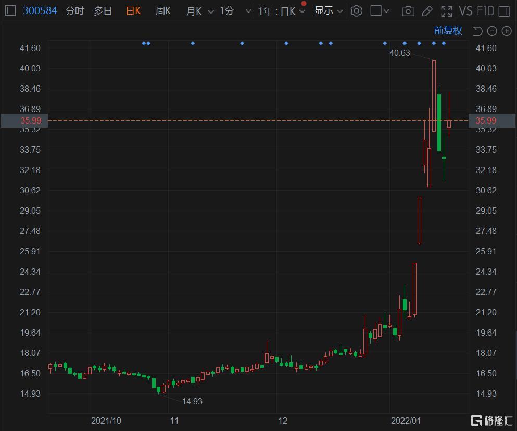Zoom out chart with minus icon
This screenshot has width=517, height=431.
[492, 31]
